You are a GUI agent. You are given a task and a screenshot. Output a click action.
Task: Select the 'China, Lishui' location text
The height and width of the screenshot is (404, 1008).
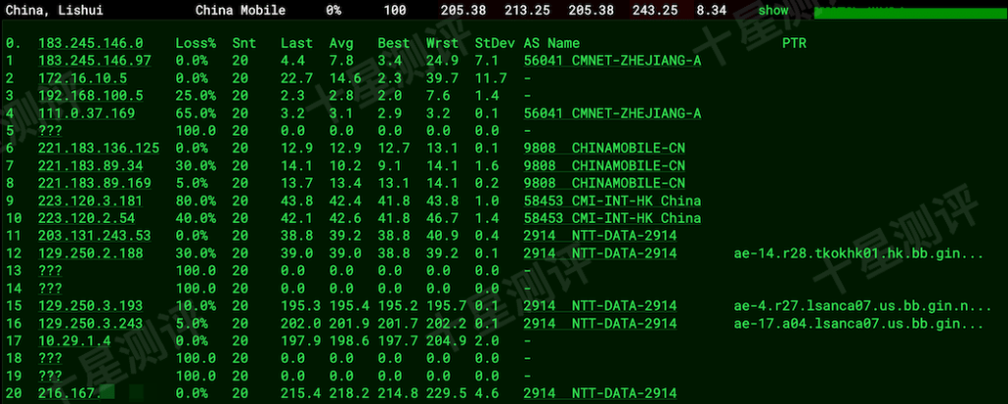(54, 11)
